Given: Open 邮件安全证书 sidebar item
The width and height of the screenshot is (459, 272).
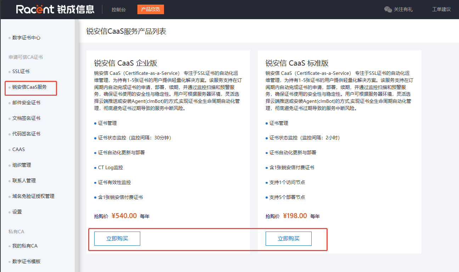Looking at the screenshot, I should pyautogui.click(x=27, y=103).
